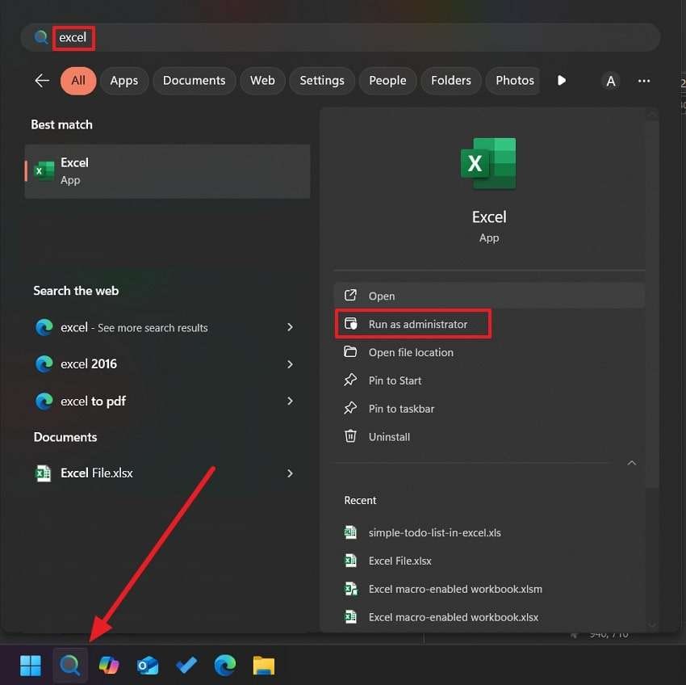Viewport: 686px width, 685px height.
Task: Open Microsoft To Do from the taskbar
Action: point(186,666)
